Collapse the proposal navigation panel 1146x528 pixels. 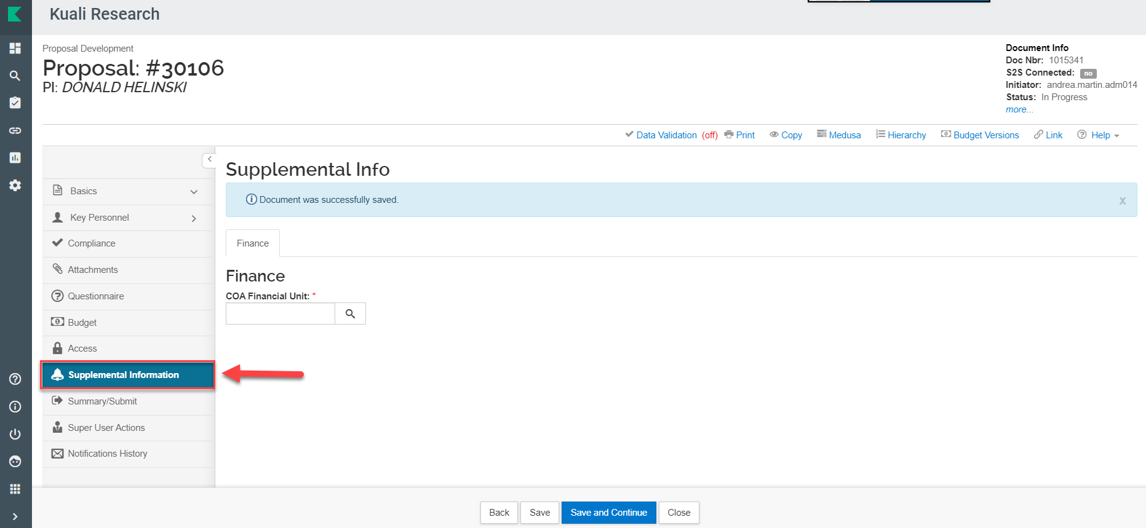click(x=209, y=160)
